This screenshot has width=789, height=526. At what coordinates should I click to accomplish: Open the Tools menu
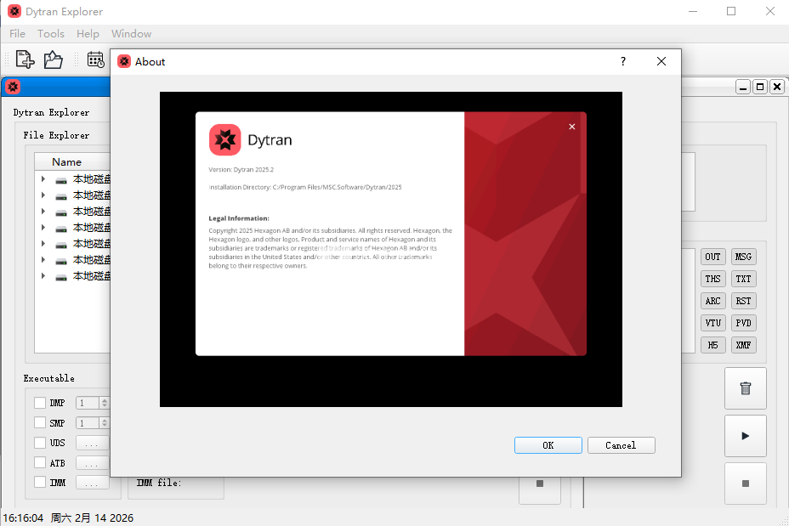[x=51, y=34]
